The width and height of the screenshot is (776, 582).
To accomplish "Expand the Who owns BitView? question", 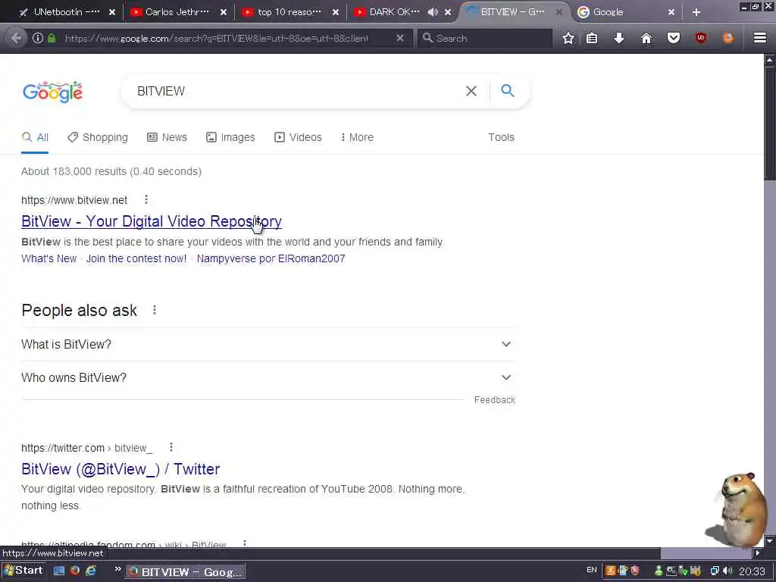I will [268, 377].
